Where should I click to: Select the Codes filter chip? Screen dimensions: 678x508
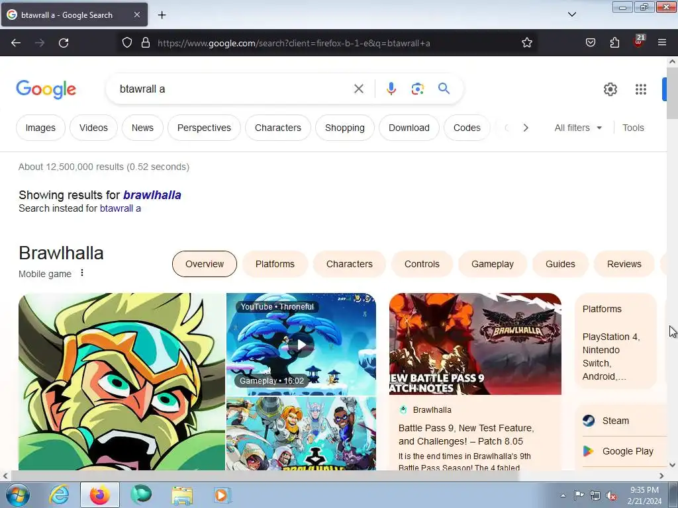tap(467, 128)
